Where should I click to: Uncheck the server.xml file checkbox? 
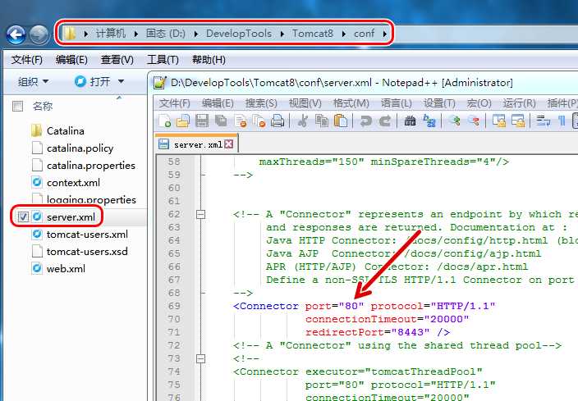point(23,216)
